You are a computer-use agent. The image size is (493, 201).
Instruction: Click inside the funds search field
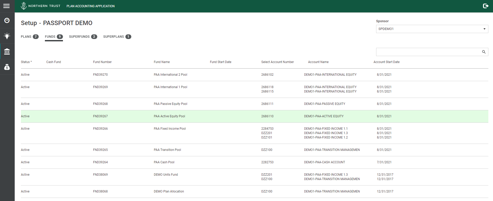[428, 52]
